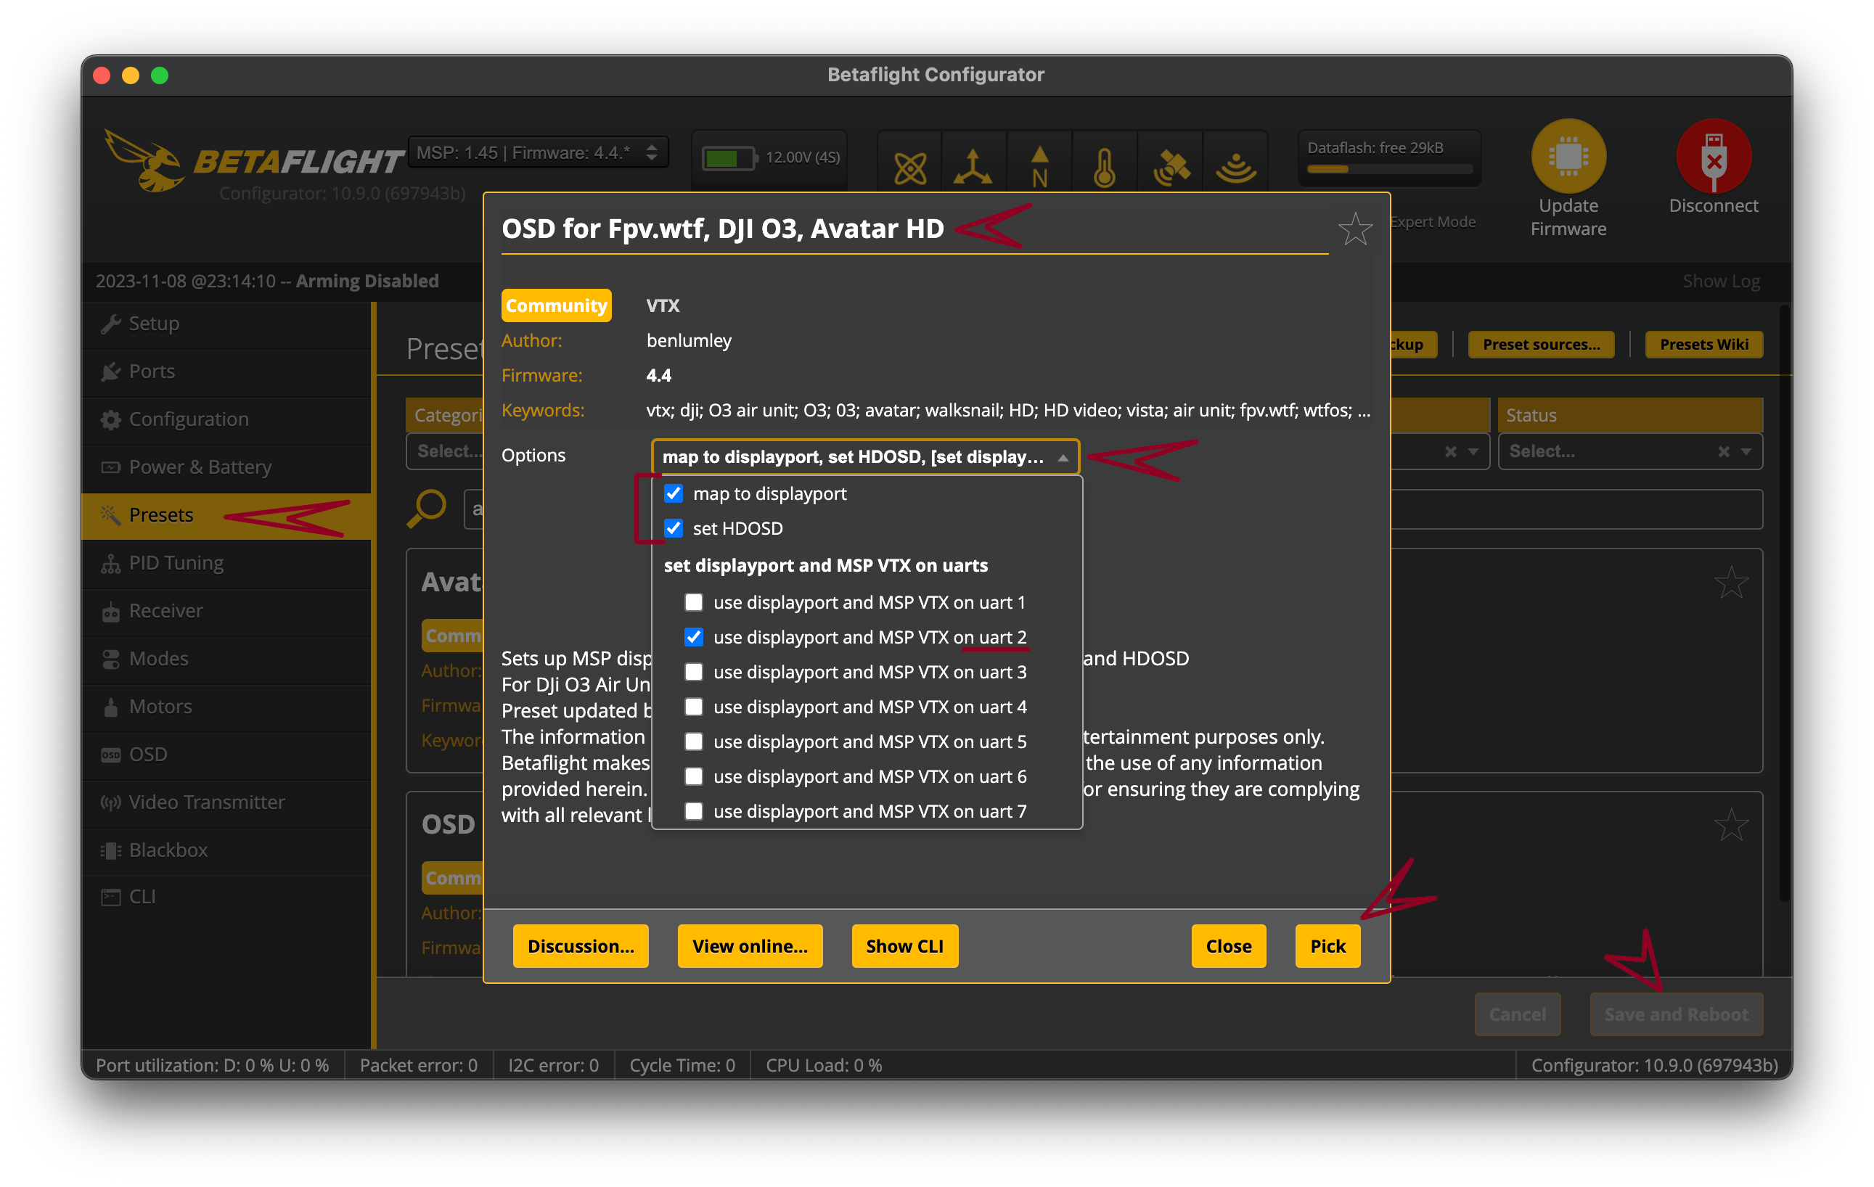Click the Configuration gear icon
Screen dimensions: 1874x1187
(x=110, y=420)
